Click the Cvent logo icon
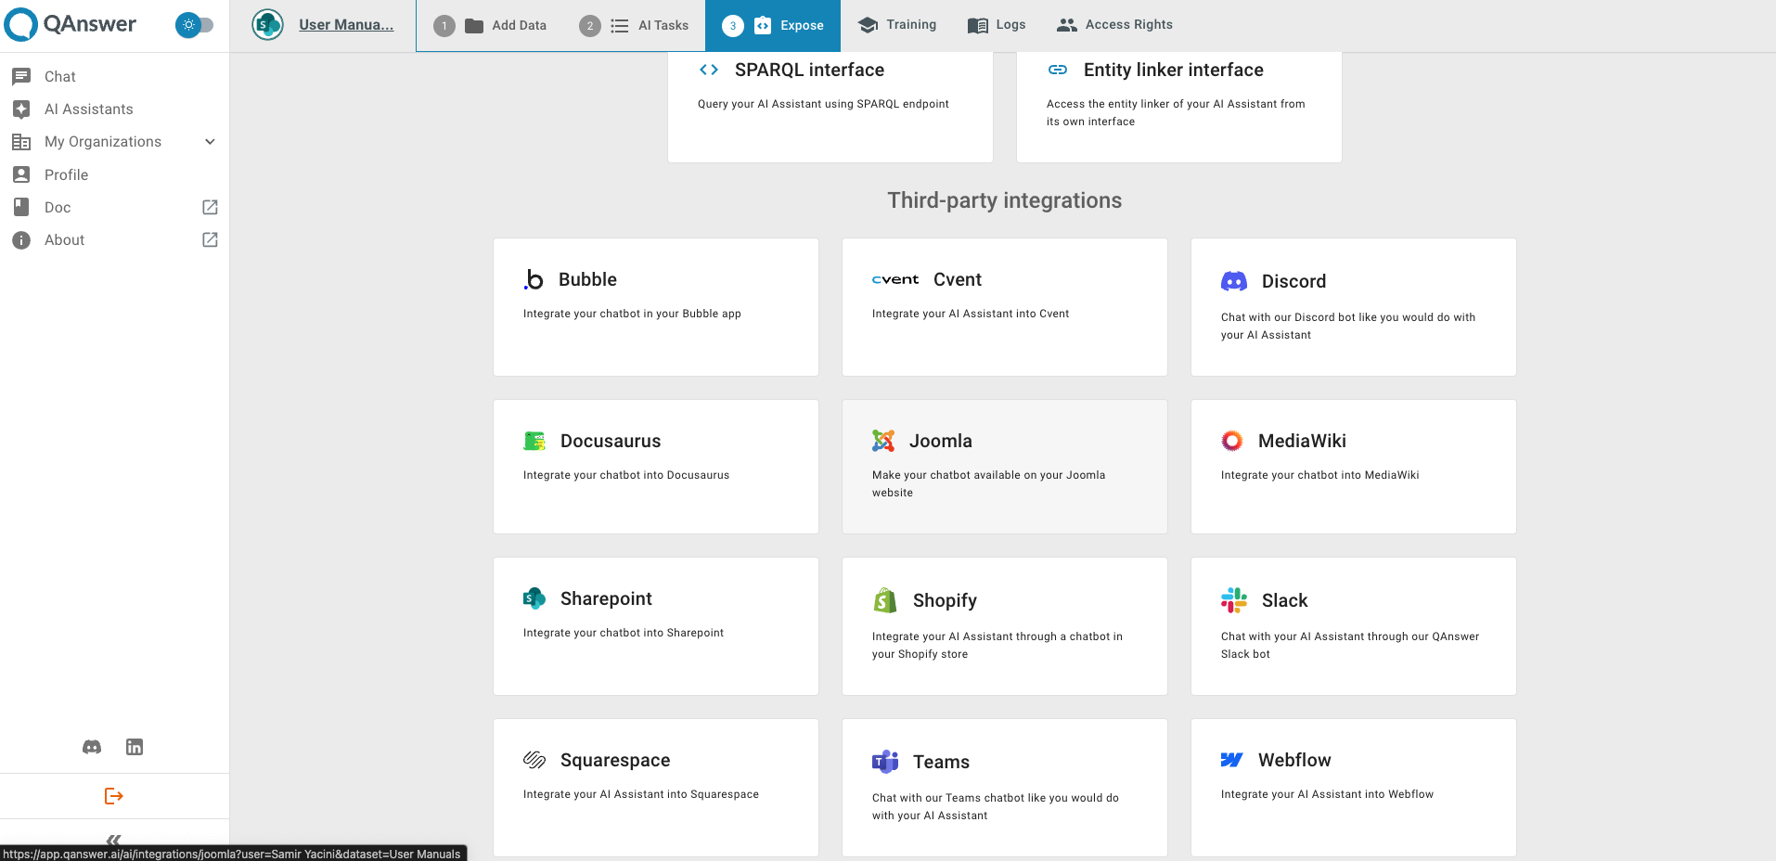 895,279
